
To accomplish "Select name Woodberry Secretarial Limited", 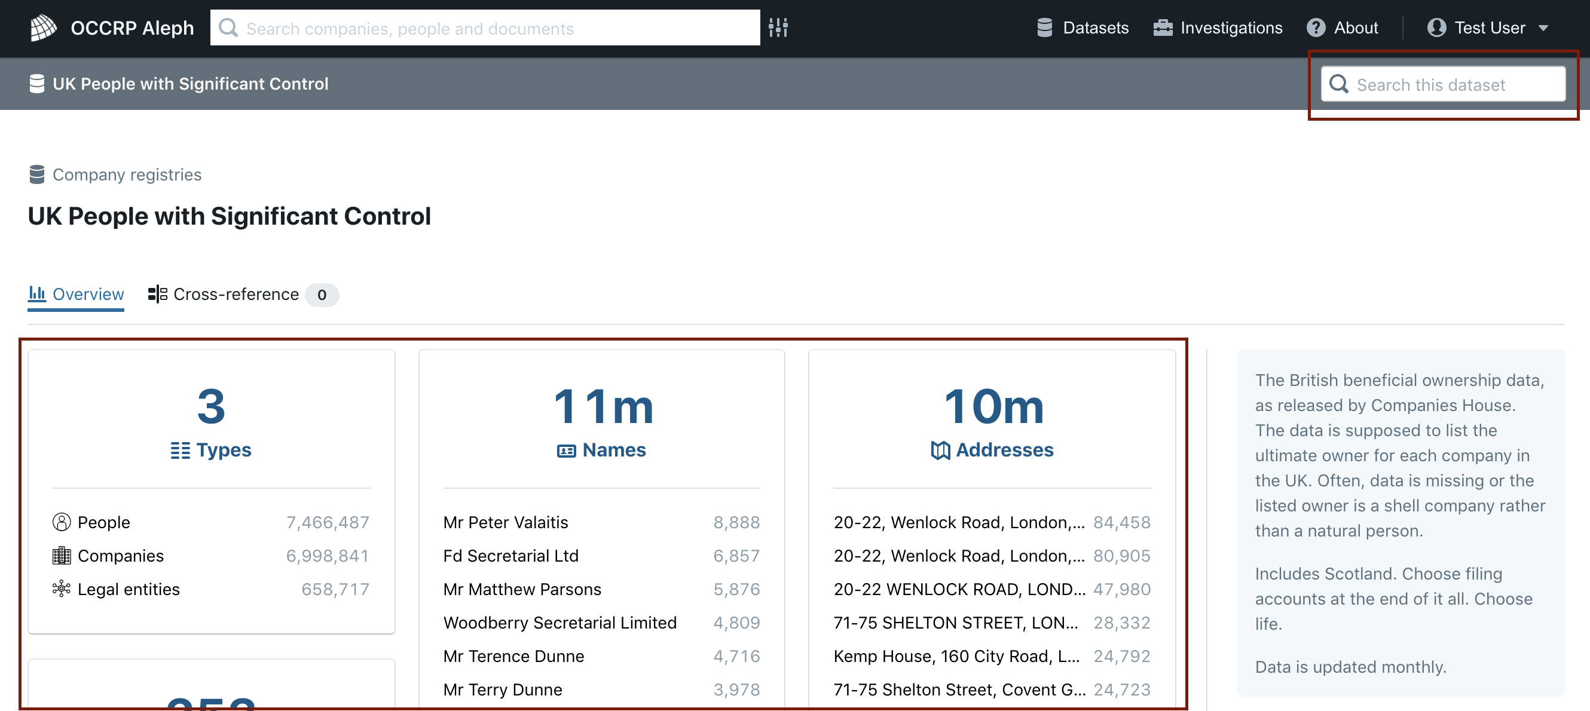I will click(560, 622).
